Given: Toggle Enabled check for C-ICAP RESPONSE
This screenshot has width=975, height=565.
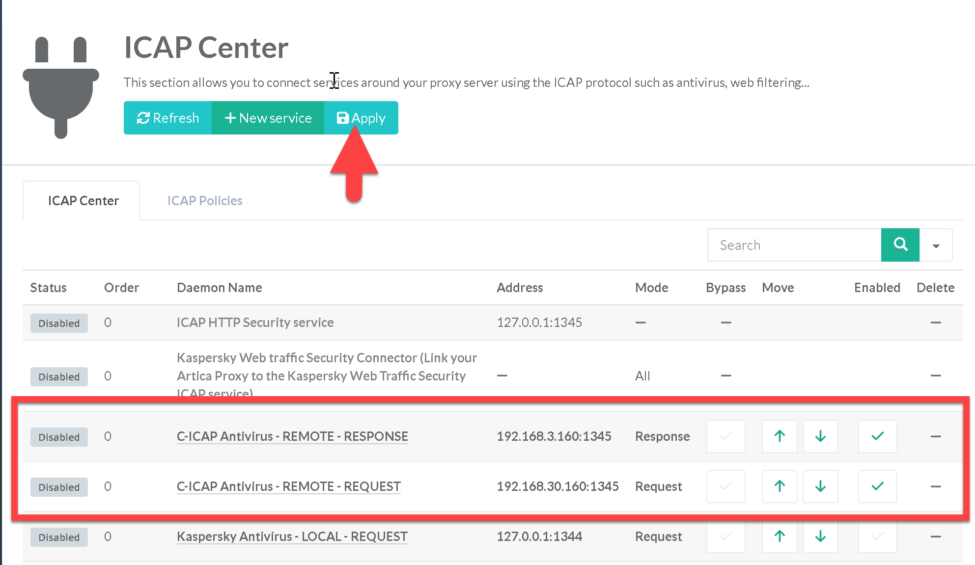Looking at the screenshot, I should (877, 436).
